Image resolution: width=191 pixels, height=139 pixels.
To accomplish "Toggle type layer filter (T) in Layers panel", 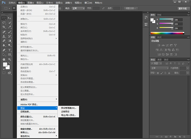I will (175, 63).
